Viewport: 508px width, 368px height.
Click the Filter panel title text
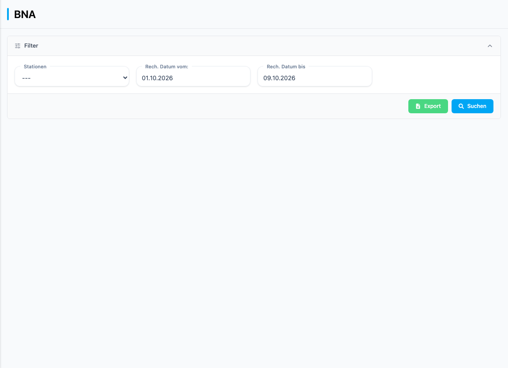tap(31, 46)
